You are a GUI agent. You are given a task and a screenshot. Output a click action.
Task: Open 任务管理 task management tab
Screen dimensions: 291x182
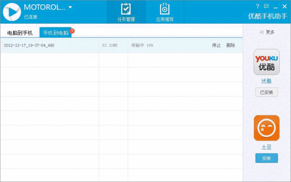coord(126,12)
